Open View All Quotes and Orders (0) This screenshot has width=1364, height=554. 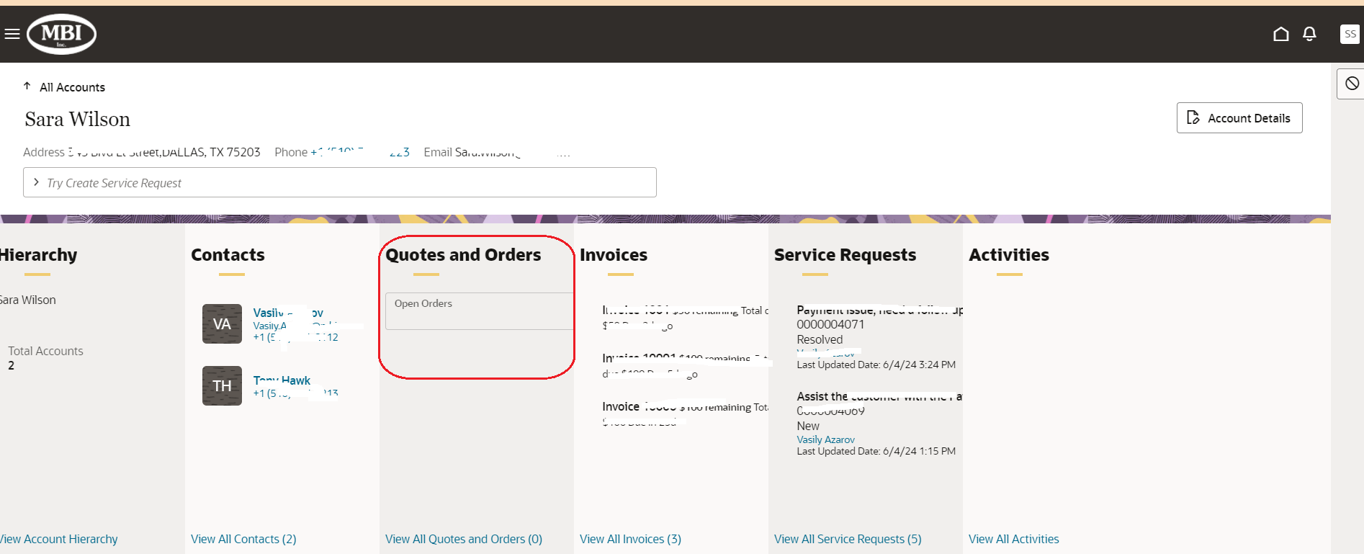tap(464, 539)
